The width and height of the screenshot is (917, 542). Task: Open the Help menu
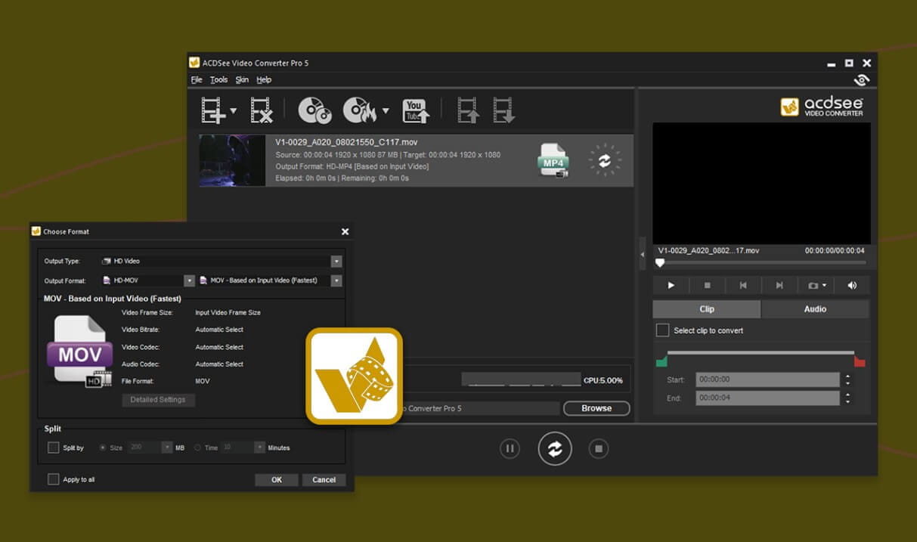pos(264,79)
